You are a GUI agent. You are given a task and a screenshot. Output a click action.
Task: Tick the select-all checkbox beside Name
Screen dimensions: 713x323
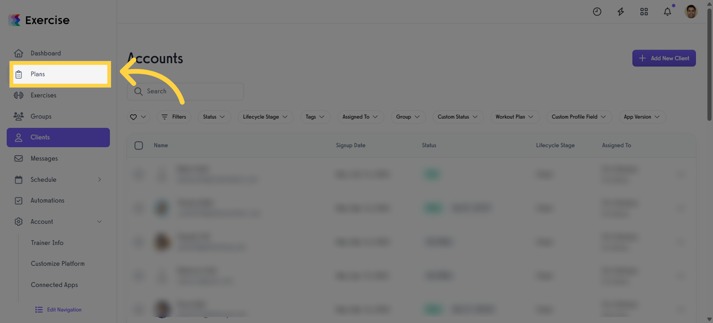tap(139, 145)
